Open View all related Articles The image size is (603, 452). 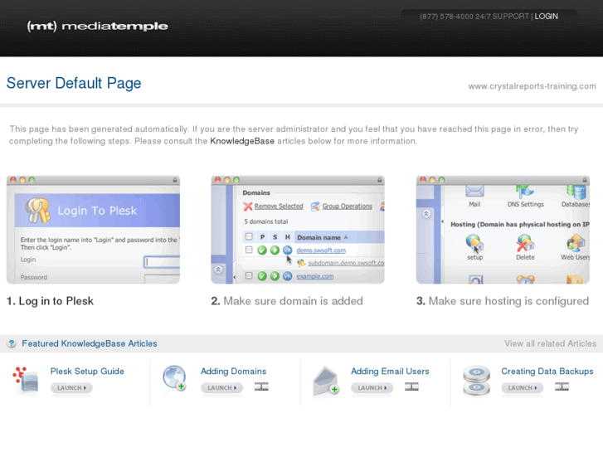[550, 343]
